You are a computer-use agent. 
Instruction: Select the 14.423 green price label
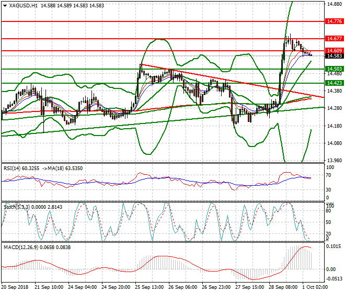coord(333,83)
